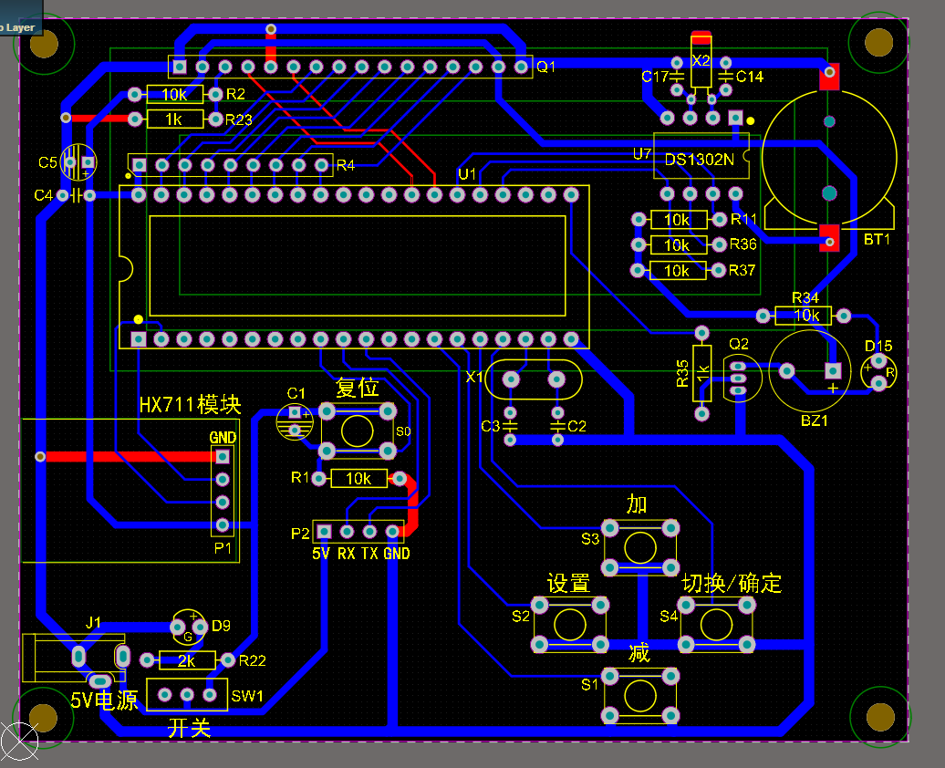
Task: Select the 切换/确定 silkscreen label
Action: [x=731, y=583]
